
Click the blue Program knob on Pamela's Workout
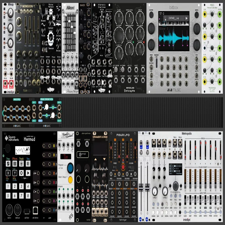coord(70,168)
